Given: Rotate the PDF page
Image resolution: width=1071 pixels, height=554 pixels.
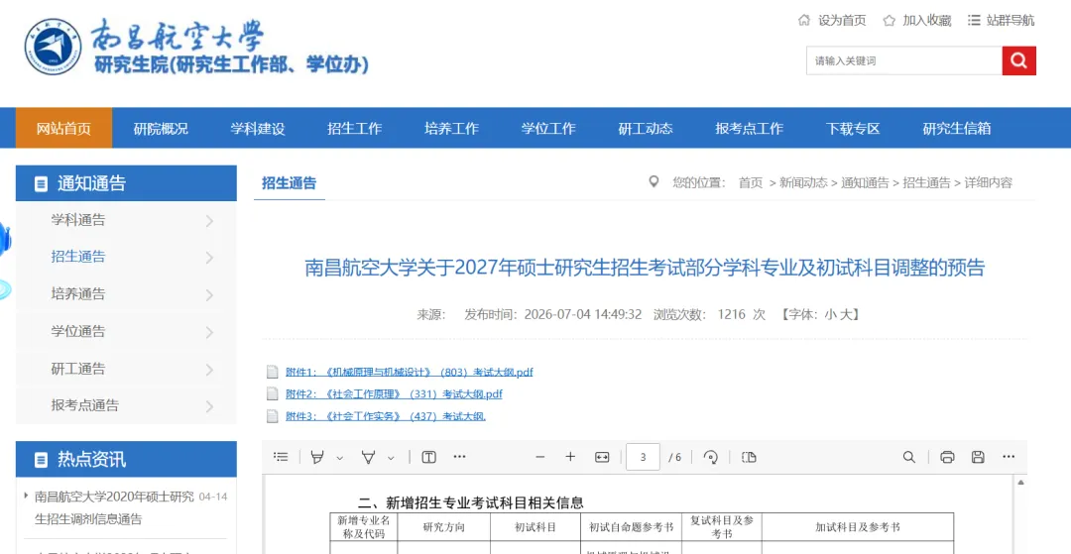Looking at the screenshot, I should coord(710,457).
